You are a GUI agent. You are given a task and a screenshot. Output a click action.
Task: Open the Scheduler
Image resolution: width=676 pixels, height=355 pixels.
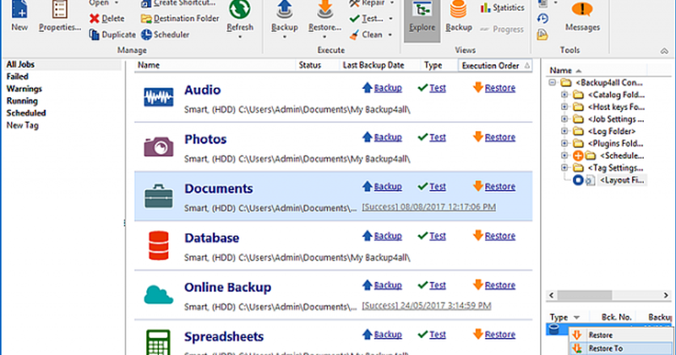point(165,35)
